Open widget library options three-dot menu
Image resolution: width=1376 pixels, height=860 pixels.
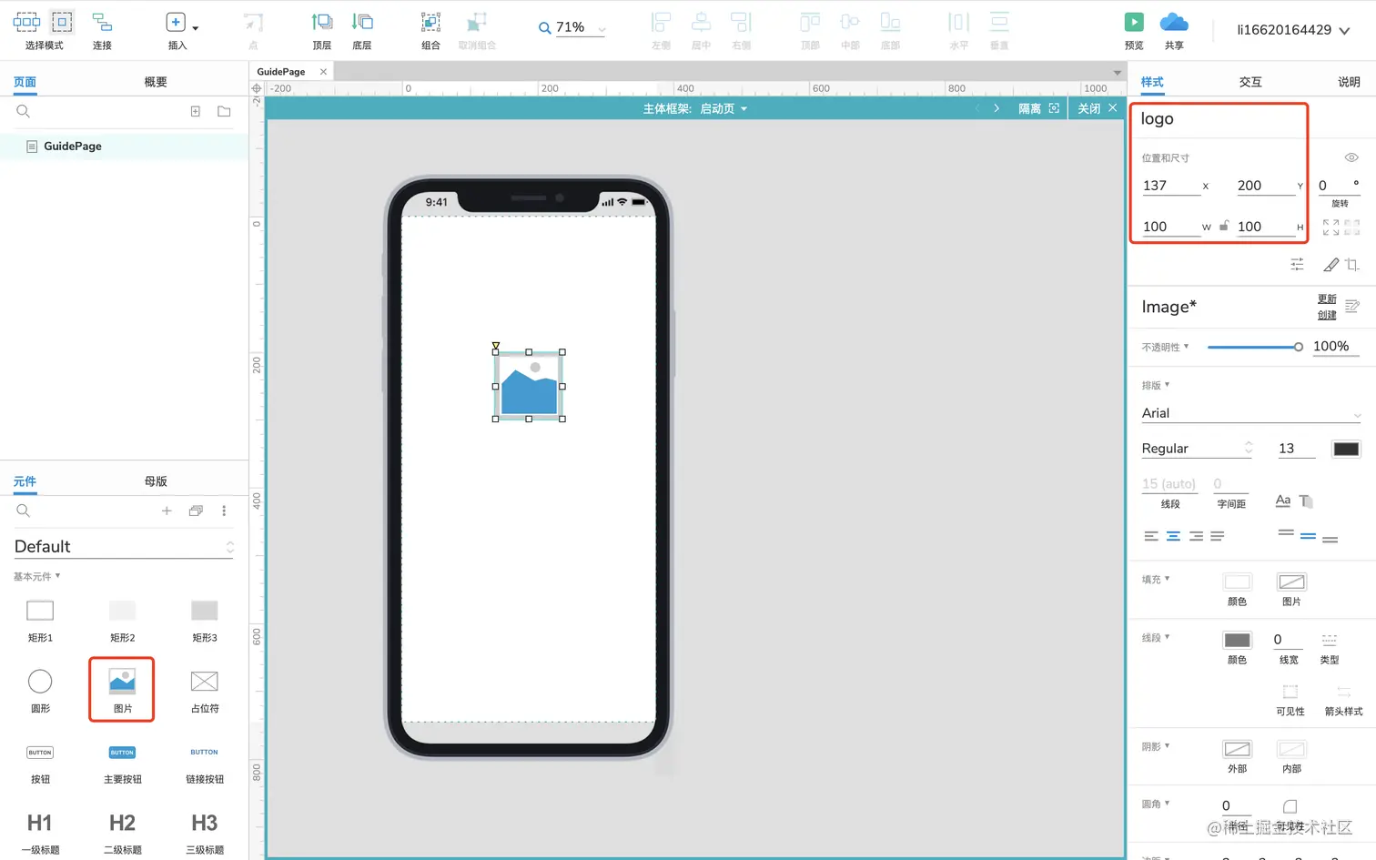coord(224,511)
